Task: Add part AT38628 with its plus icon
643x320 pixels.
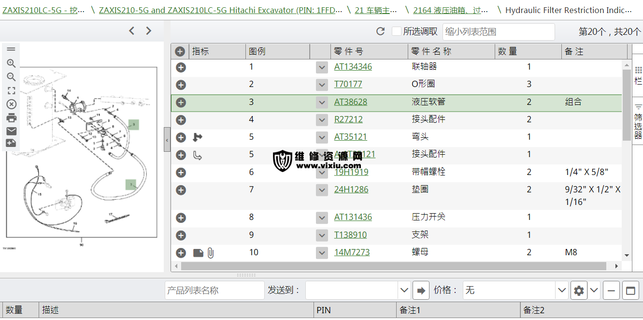Action: (x=181, y=102)
